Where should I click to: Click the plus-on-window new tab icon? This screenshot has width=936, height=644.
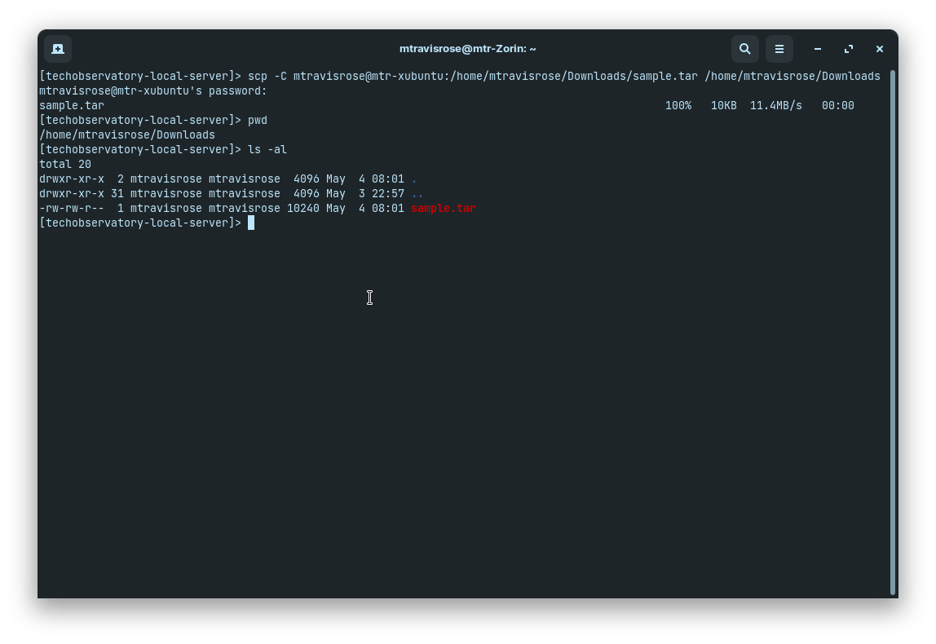tap(57, 49)
